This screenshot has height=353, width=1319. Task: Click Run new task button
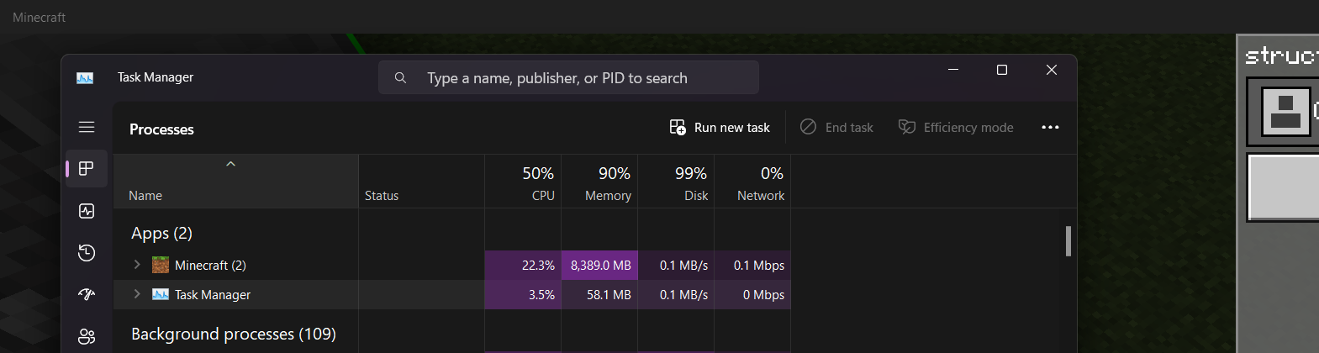point(720,128)
